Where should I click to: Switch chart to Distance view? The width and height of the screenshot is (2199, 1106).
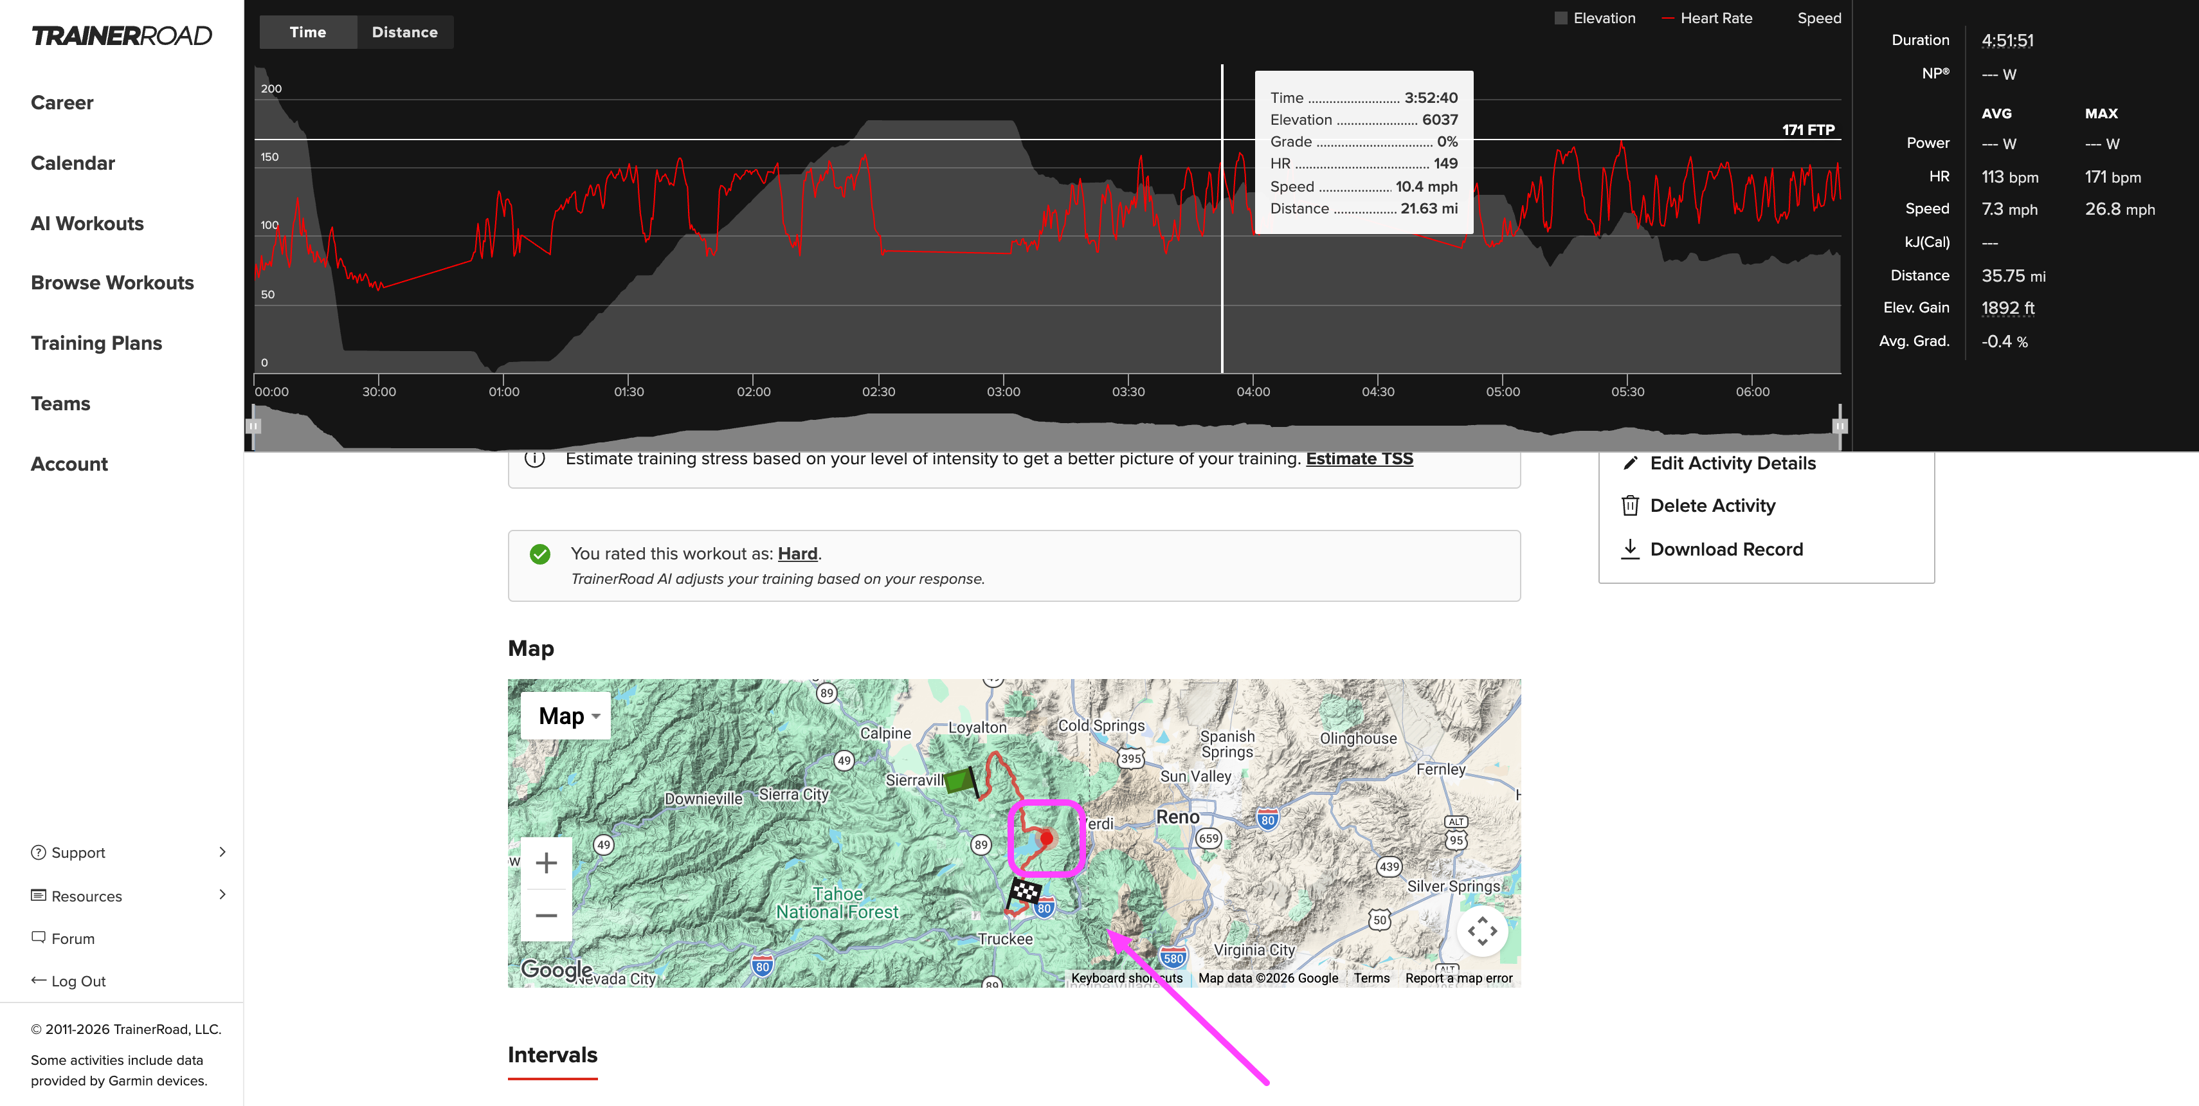pyautogui.click(x=404, y=32)
